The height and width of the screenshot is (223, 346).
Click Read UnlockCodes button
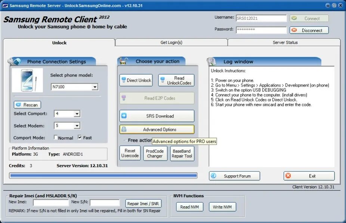tap(176, 80)
